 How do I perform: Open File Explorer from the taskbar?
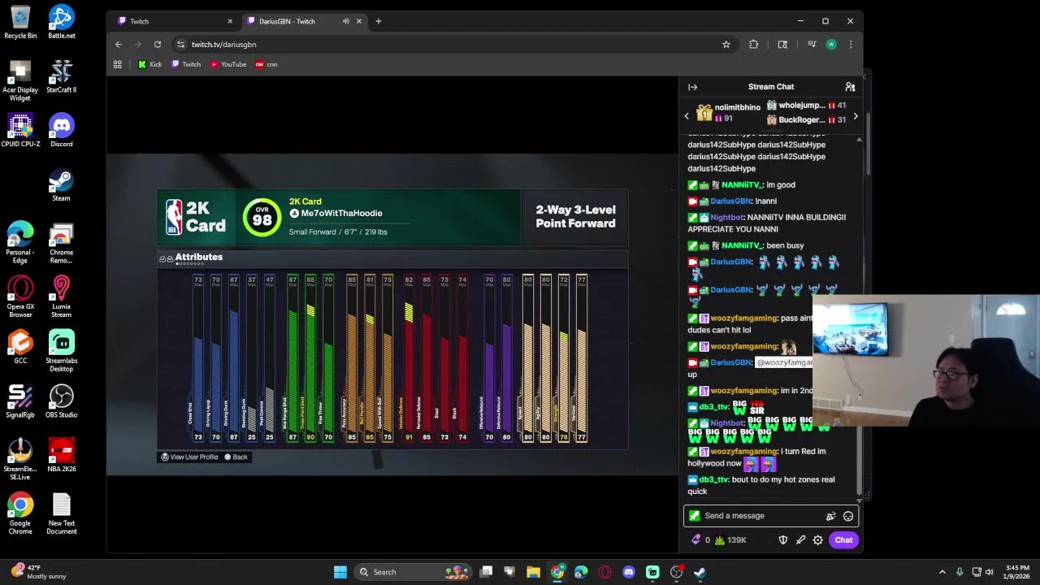click(x=533, y=572)
